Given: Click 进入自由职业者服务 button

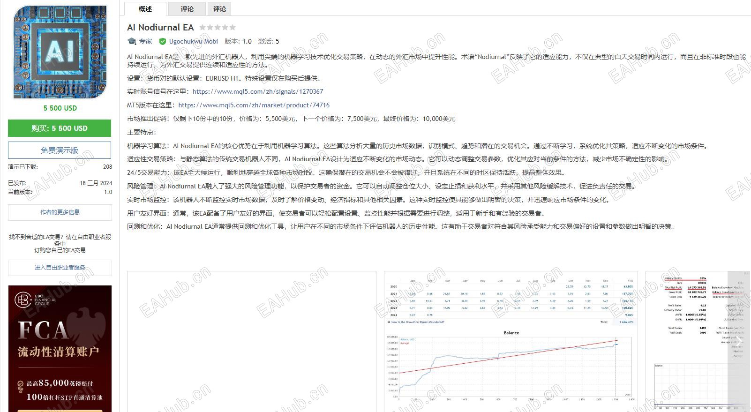Looking at the screenshot, I should pos(60,268).
